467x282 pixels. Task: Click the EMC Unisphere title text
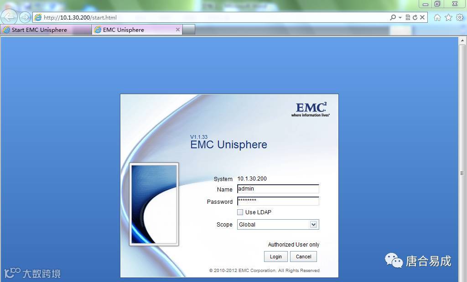(229, 145)
